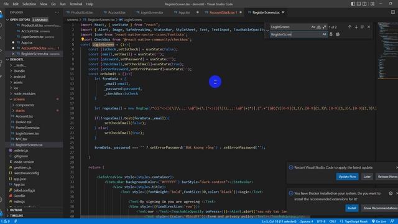
Task: Open the Terminal menu
Action: coord(76,4)
